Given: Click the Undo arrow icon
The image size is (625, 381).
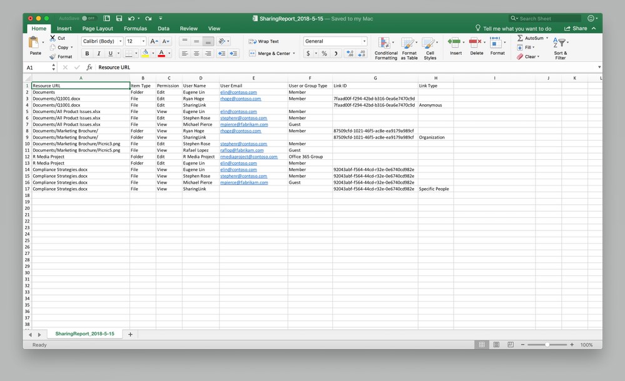Looking at the screenshot, I should pyautogui.click(x=131, y=18).
